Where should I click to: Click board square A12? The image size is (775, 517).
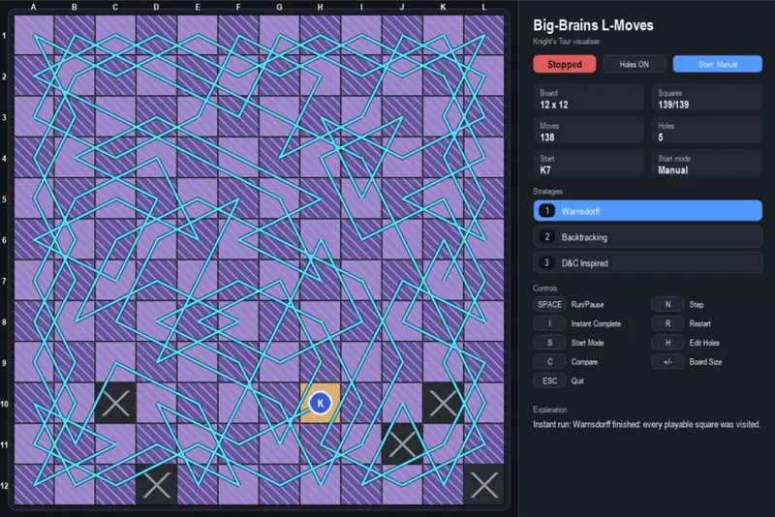point(34,484)
